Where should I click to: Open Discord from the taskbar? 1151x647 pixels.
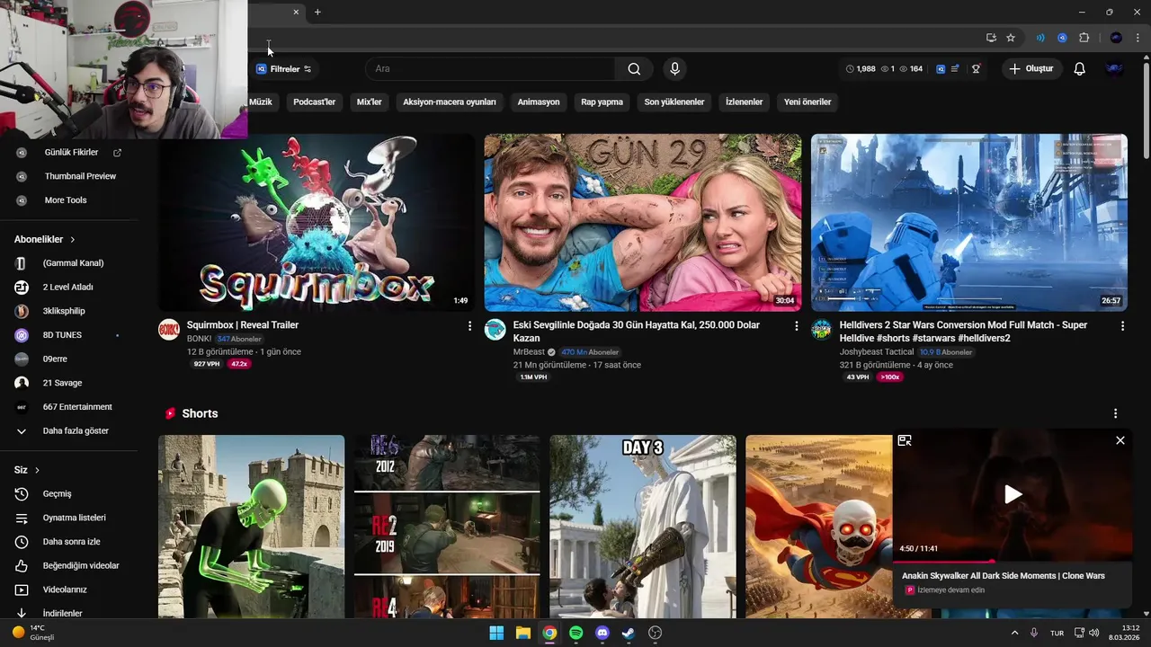pyautogui.click(x=602, y=633)
